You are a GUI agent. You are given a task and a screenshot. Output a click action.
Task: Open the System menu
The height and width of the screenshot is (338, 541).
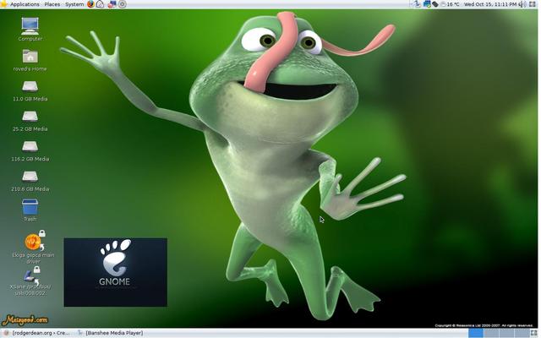tap(74, 4)
